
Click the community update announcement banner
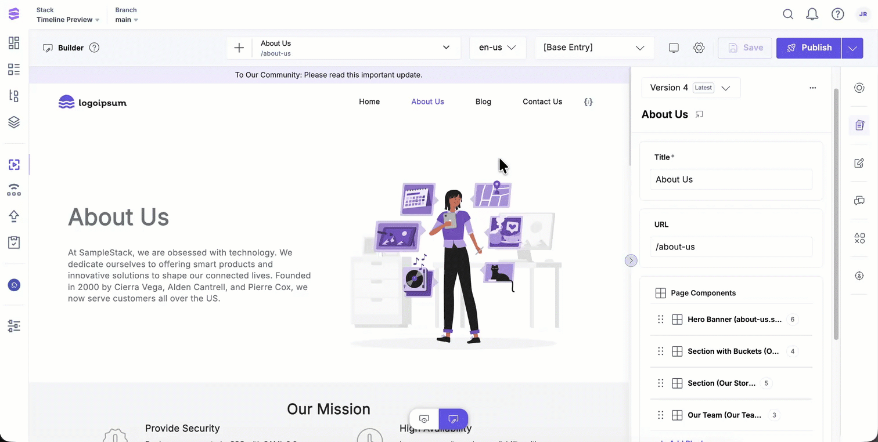point(329,75)
